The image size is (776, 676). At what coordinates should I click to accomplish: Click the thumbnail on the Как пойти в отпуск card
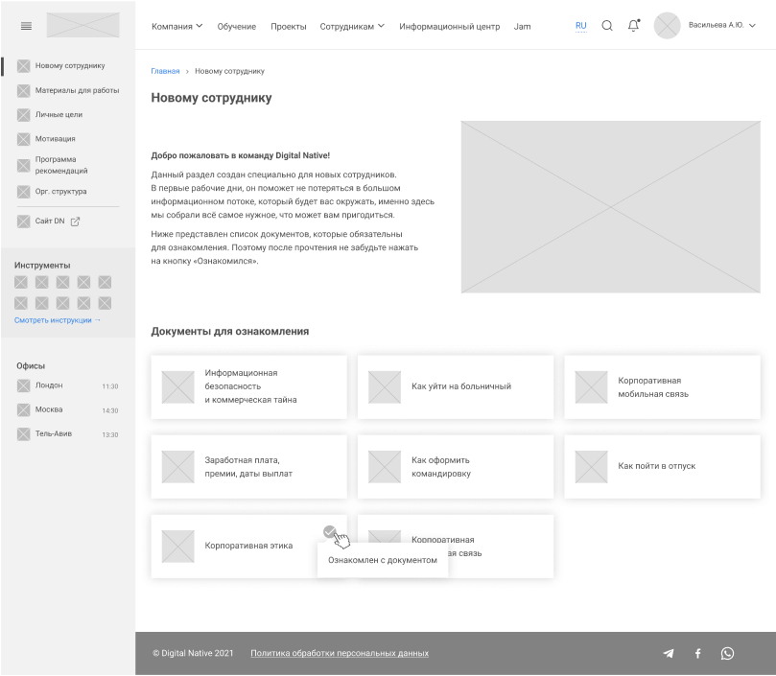(x=591, y=467)
